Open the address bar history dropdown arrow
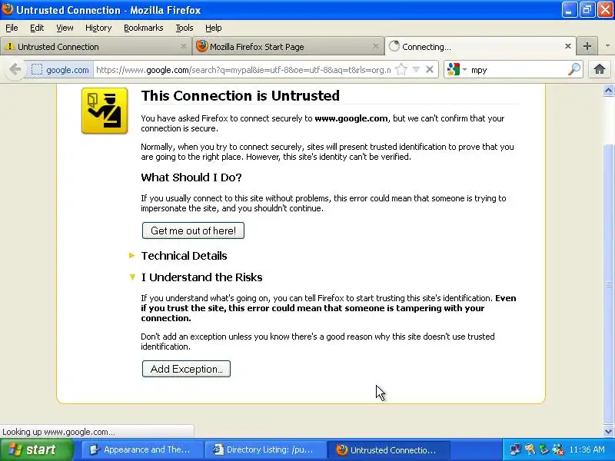The width and height of the screenshot is (615, 461). tap(416, 70)
